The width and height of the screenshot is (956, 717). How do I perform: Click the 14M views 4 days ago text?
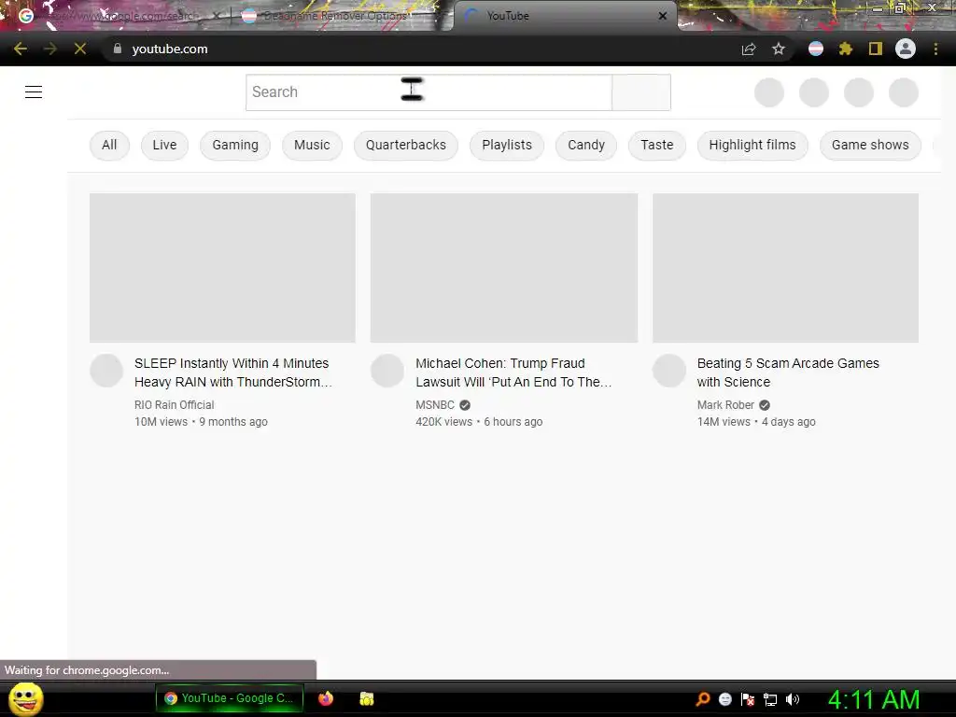click(x=756, y=422)
